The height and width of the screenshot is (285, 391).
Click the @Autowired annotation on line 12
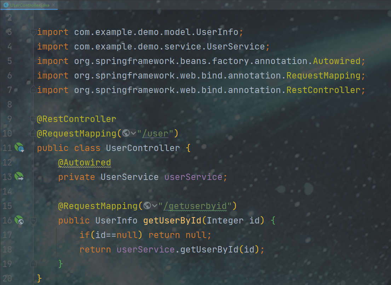[85, 163]
